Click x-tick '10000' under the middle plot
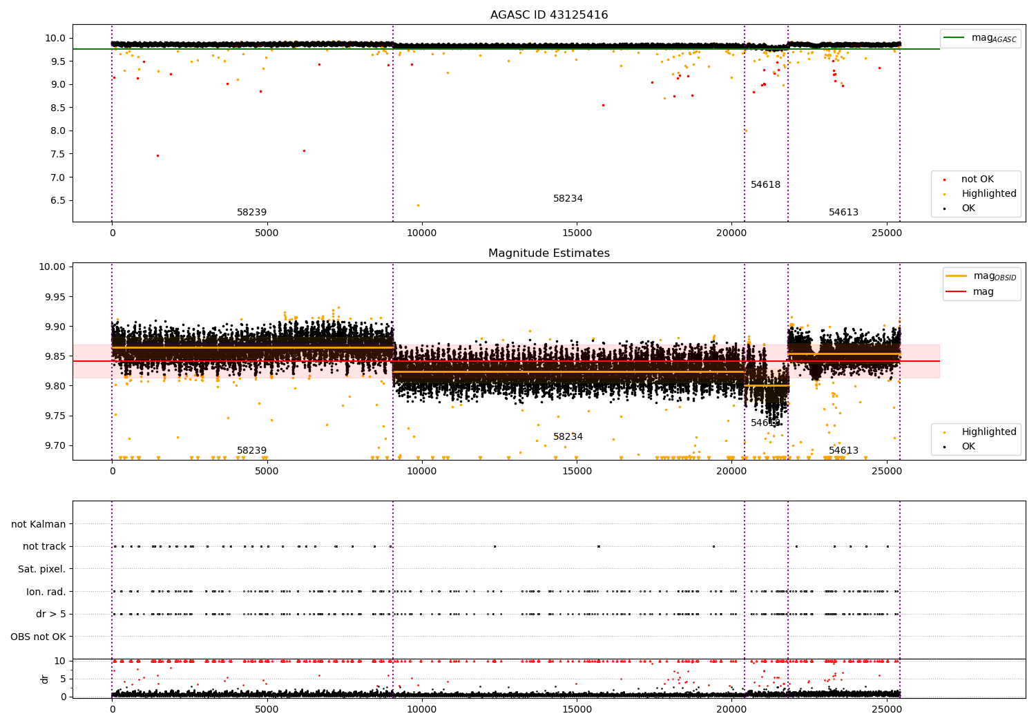The image size is (1036, 725). click(x=422, y=472)
